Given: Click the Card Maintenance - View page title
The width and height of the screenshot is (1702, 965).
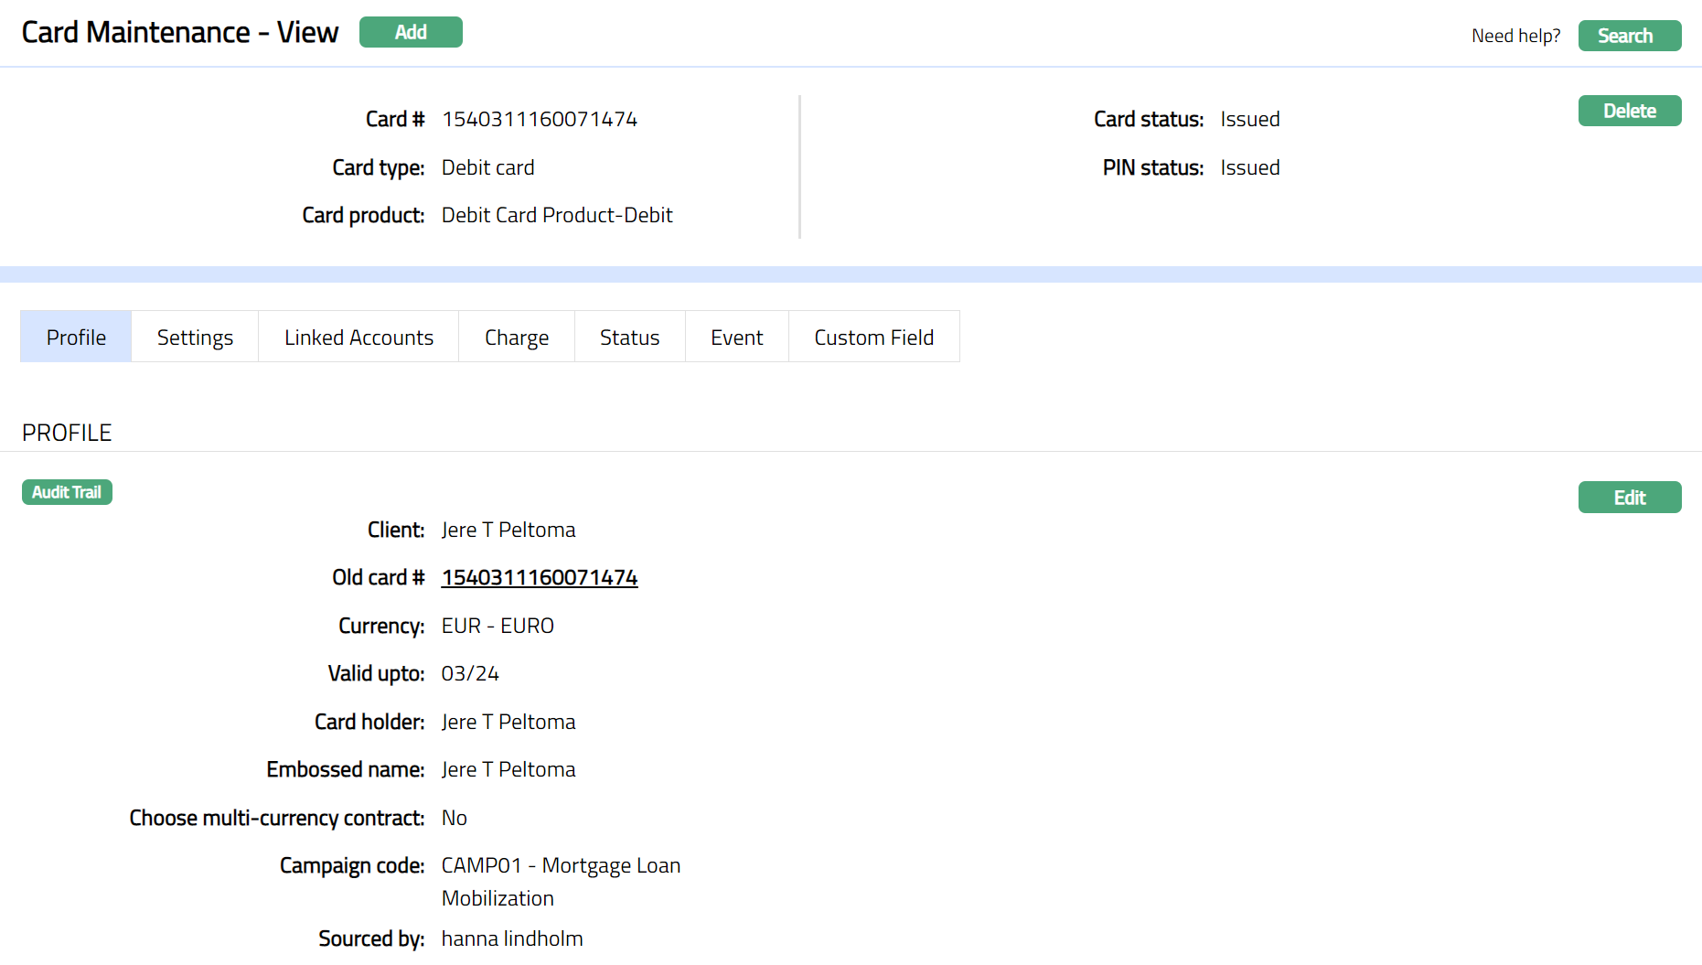Looking at the screenshot, I should click(x=180, y=33).
